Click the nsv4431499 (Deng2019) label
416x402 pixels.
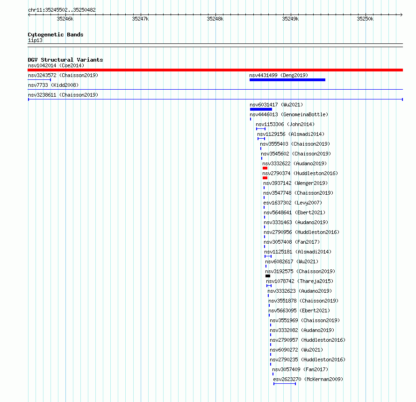[279, 75]
